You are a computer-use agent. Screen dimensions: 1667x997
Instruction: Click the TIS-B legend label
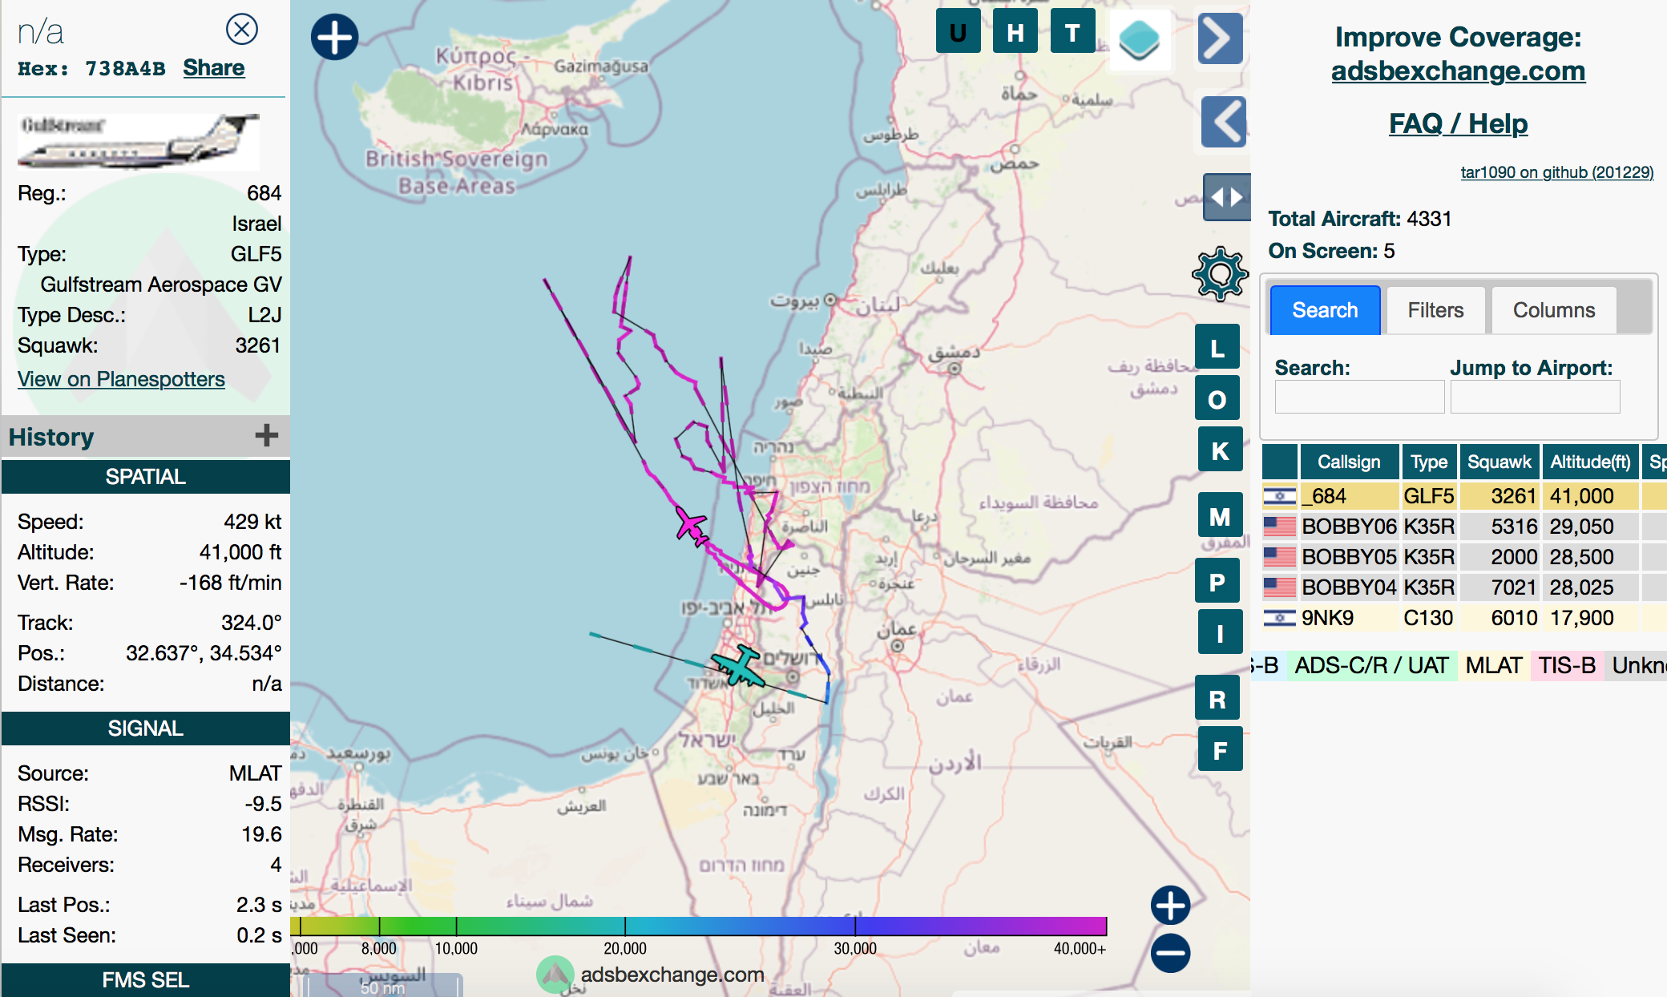click(x=1567, y=665)
